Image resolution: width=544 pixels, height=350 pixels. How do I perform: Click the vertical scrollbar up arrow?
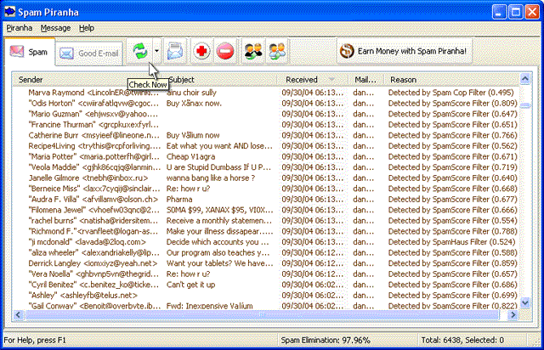[525, 79]
